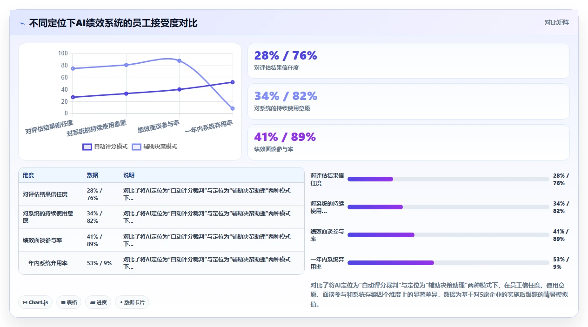The width and height of the screenshot is (588, 327).
Task: Click the 进度 tag chip
Action: click(98, 302)
